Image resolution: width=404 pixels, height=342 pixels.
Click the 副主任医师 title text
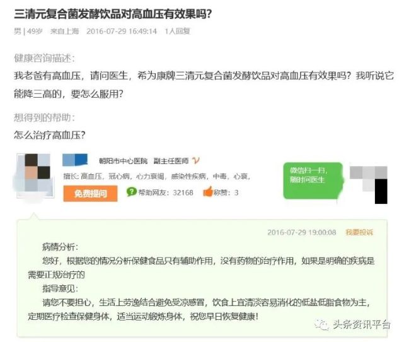[x=171, y=161]
